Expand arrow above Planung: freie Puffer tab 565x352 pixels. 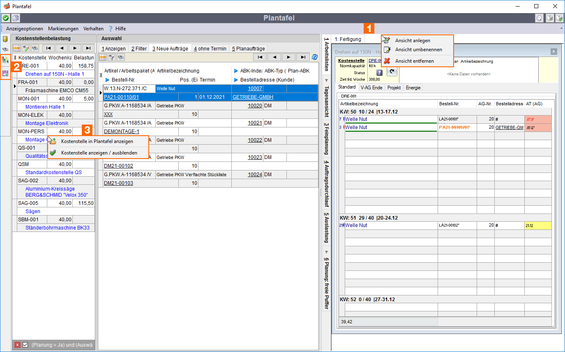tap(326, 252)
